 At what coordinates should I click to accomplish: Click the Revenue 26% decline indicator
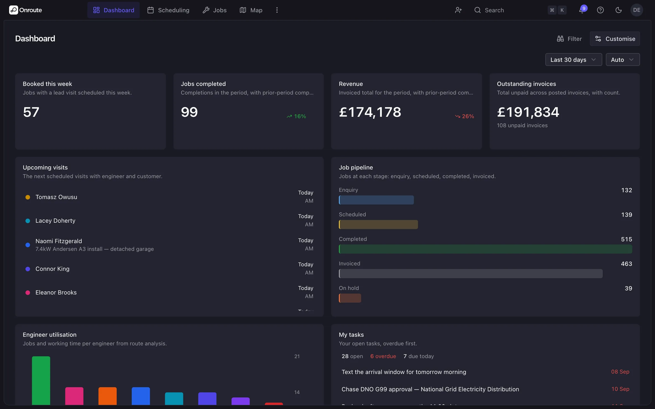coord(464,116)
